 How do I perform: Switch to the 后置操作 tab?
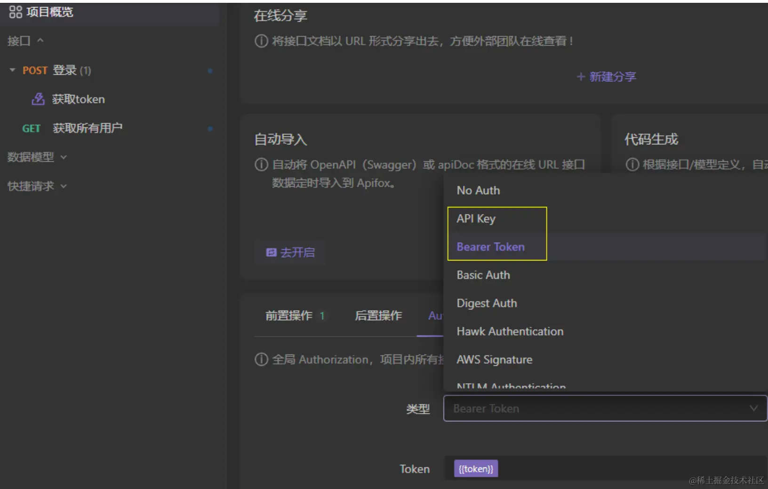pos(378,315)
